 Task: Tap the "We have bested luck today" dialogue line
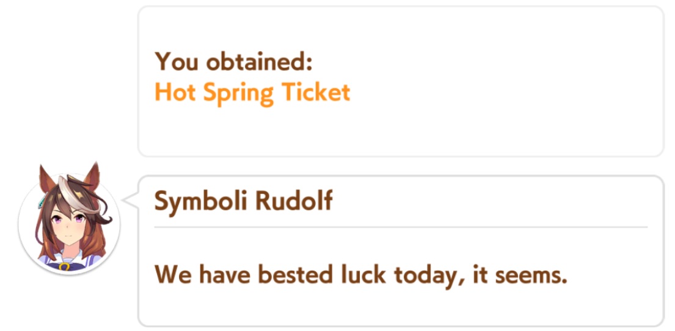click(361, 275)
